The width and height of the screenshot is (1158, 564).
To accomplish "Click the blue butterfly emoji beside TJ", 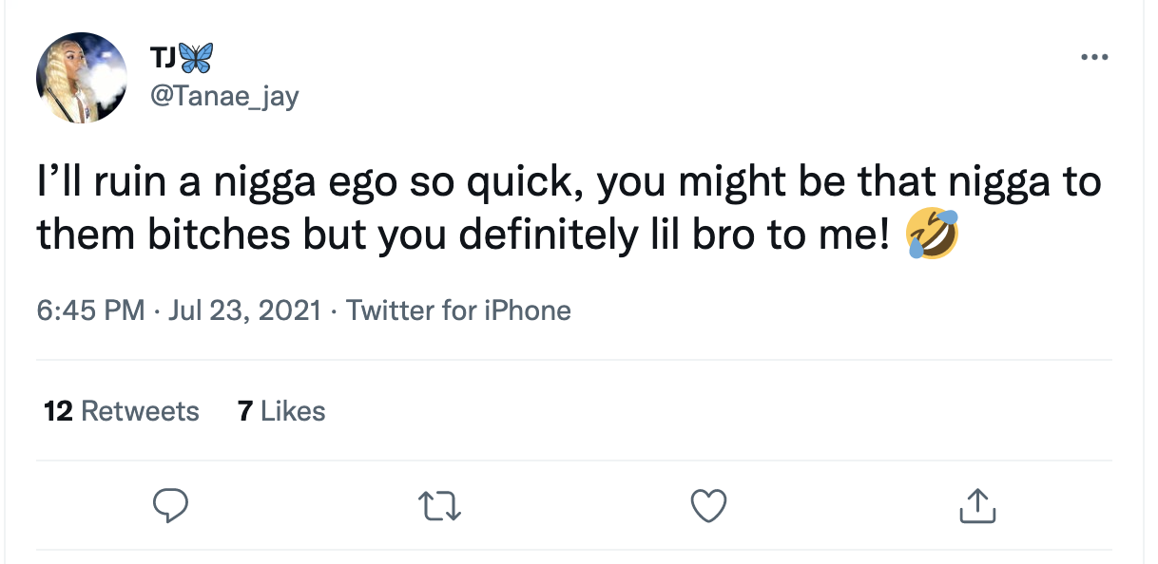I will point(197,59).
